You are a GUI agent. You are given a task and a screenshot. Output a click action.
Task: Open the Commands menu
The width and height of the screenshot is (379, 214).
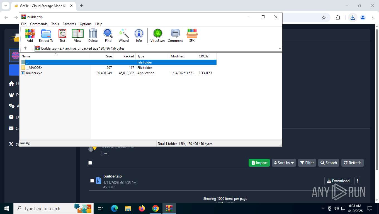click(39, 24)
